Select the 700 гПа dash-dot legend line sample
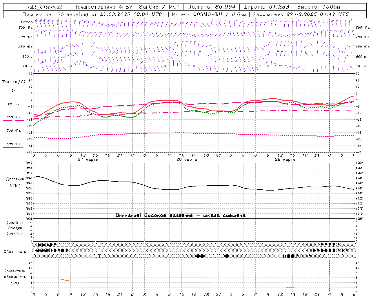Viewport: 371px width, 297px height. pyautogui.click(x=13, y=134)
